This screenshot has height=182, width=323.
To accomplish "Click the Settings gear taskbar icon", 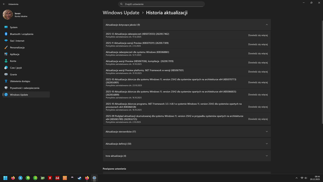I will pyautogui.click(x=94, y=178).
